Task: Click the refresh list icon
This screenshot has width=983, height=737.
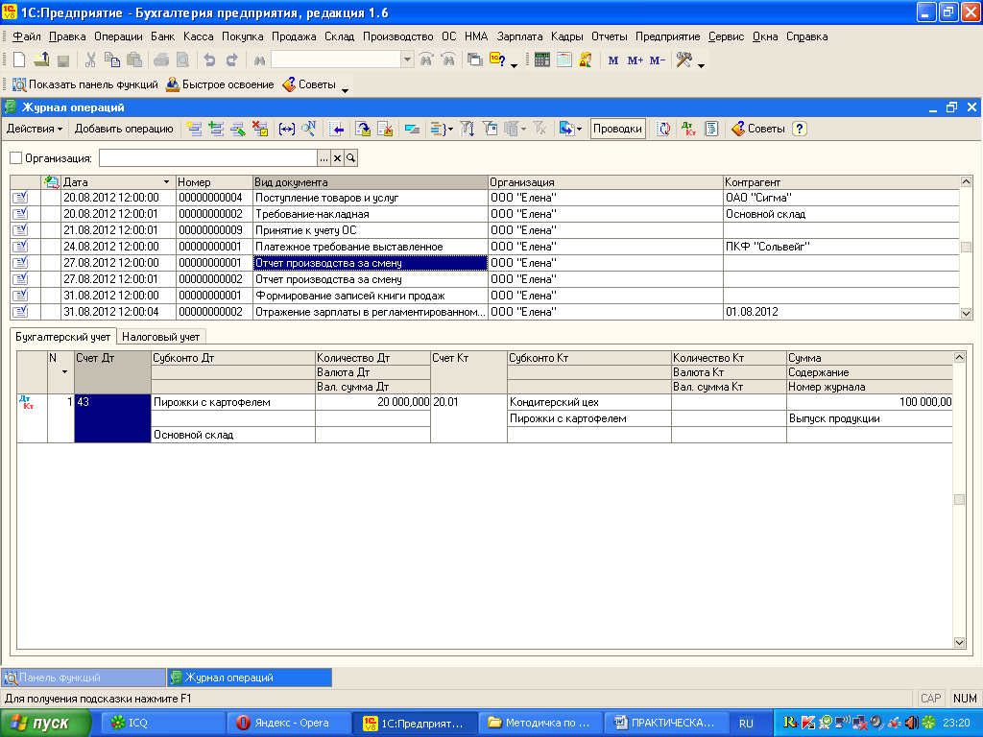Action: (x=663, y=130)
